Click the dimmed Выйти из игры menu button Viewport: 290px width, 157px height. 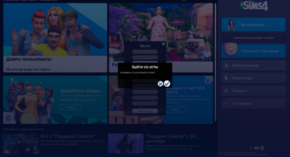click(145, 111)
